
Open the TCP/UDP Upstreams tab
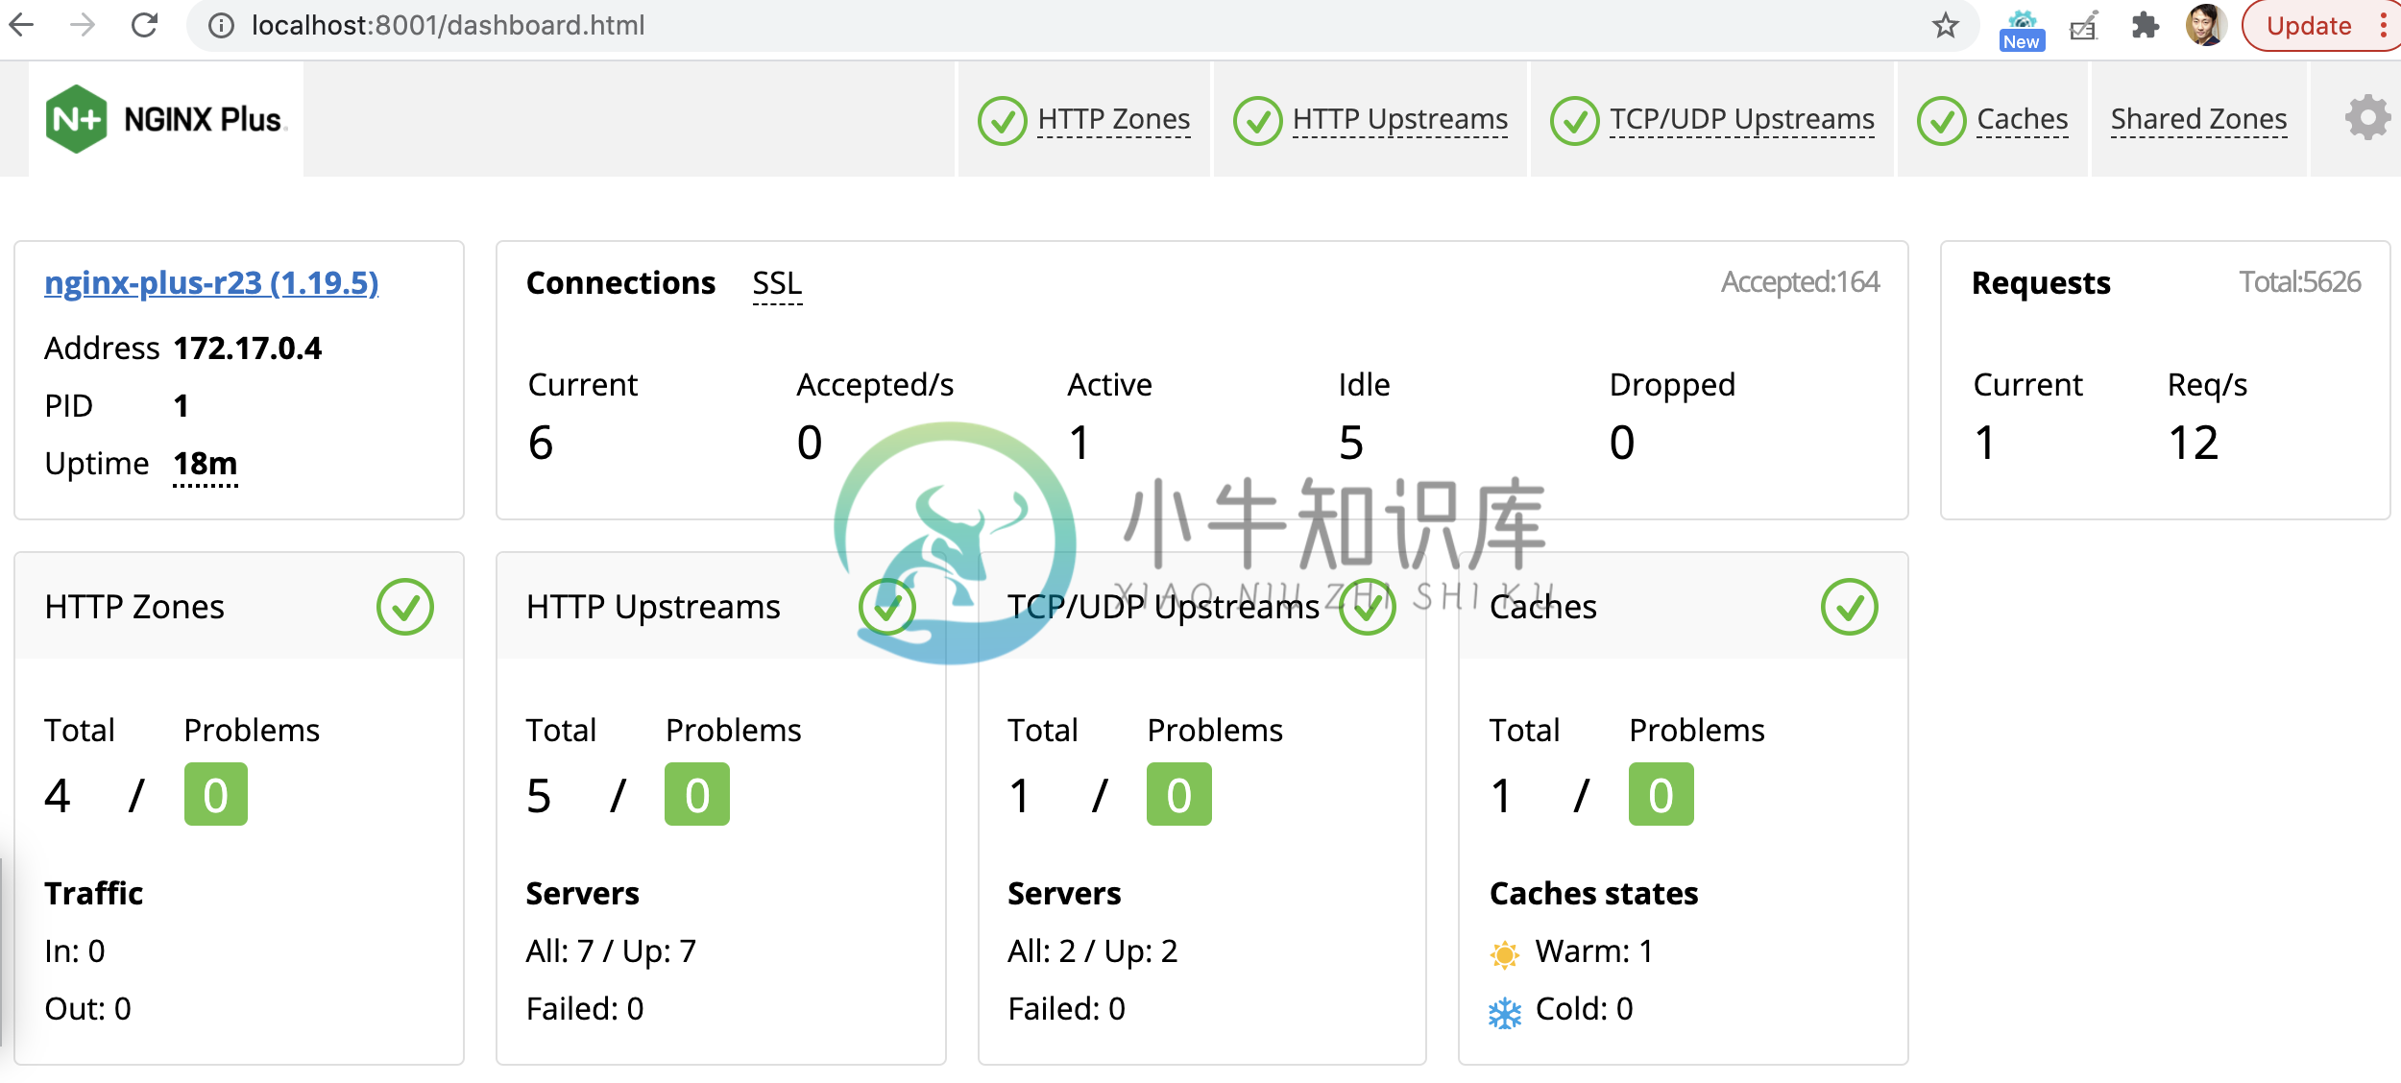1742,119
